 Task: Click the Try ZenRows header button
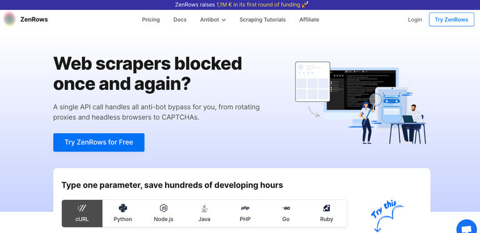(451, 19)
